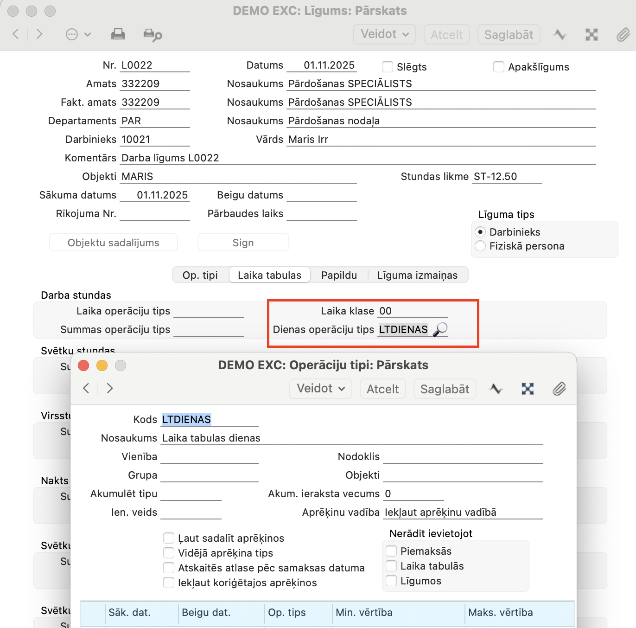Image resolution: width=636 pixels, height=628 pixels.
Task: Click the magnifier lookup icon beside LTDIENAS
Action: 440,329
